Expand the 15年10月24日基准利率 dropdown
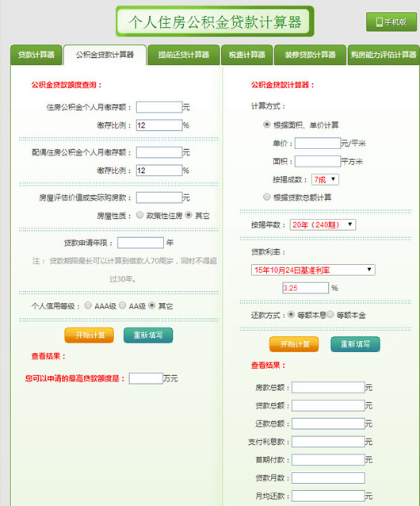This screenshot has width=420, height=506. pos(313,270)
